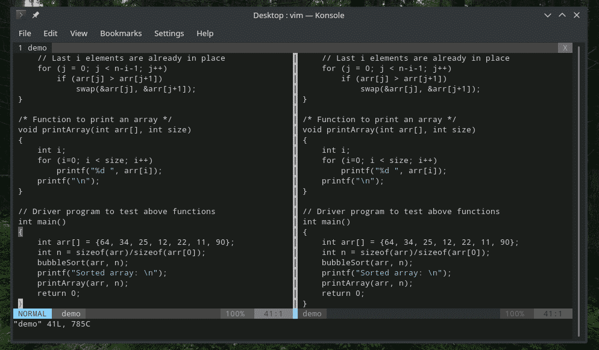Open the Settings menu
This screenshot has height=350, width=599.
tap(169, 34)
